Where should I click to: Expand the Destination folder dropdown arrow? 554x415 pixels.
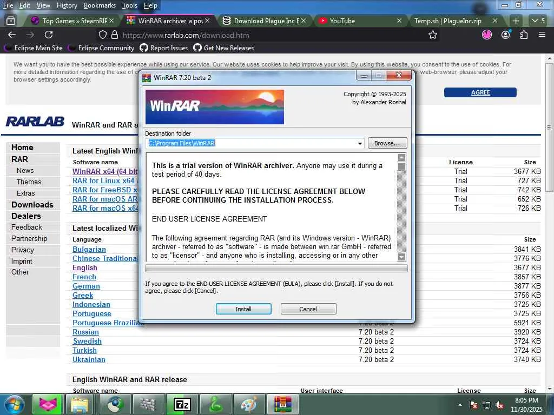(360, 143)
